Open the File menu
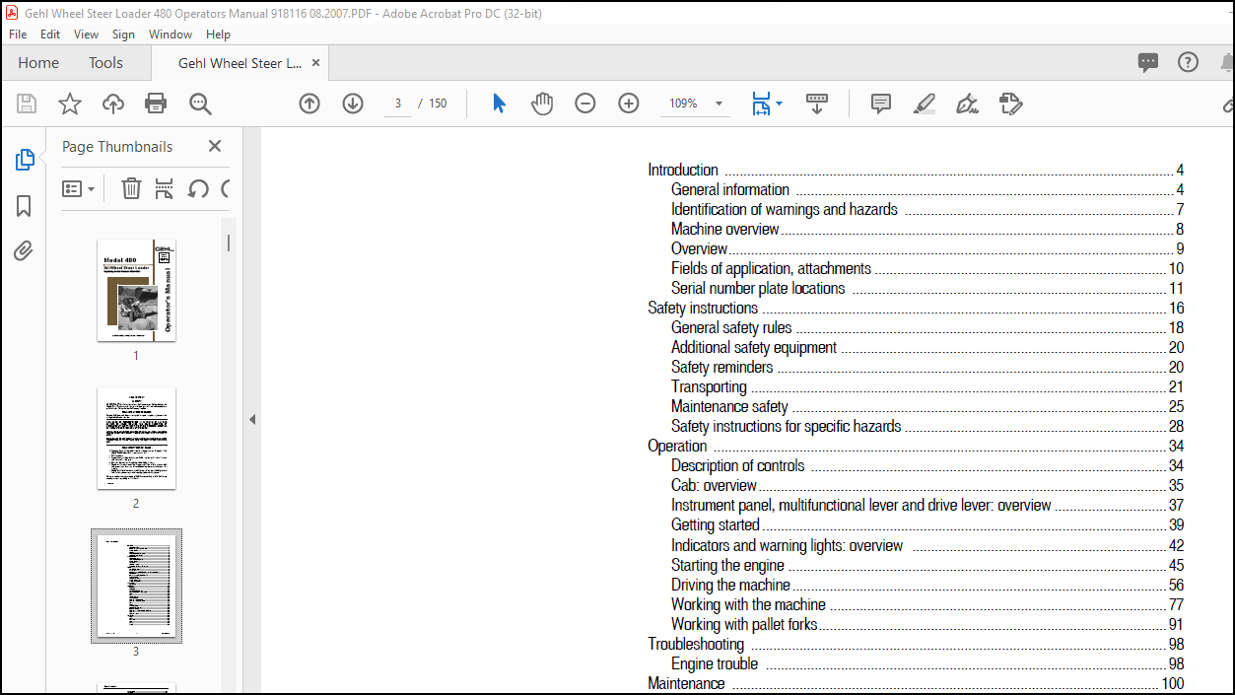Image resolution: width=1235 pixels, height=695 pixels. (18, 34)
